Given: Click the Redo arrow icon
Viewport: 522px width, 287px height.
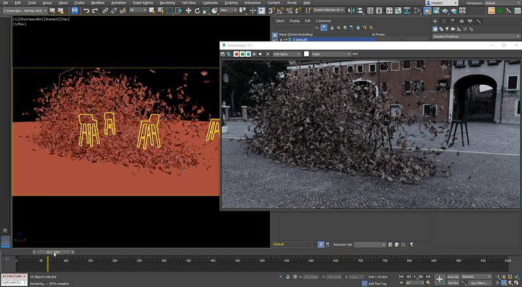Looking at the screenshot, I should tap(95, 10).
